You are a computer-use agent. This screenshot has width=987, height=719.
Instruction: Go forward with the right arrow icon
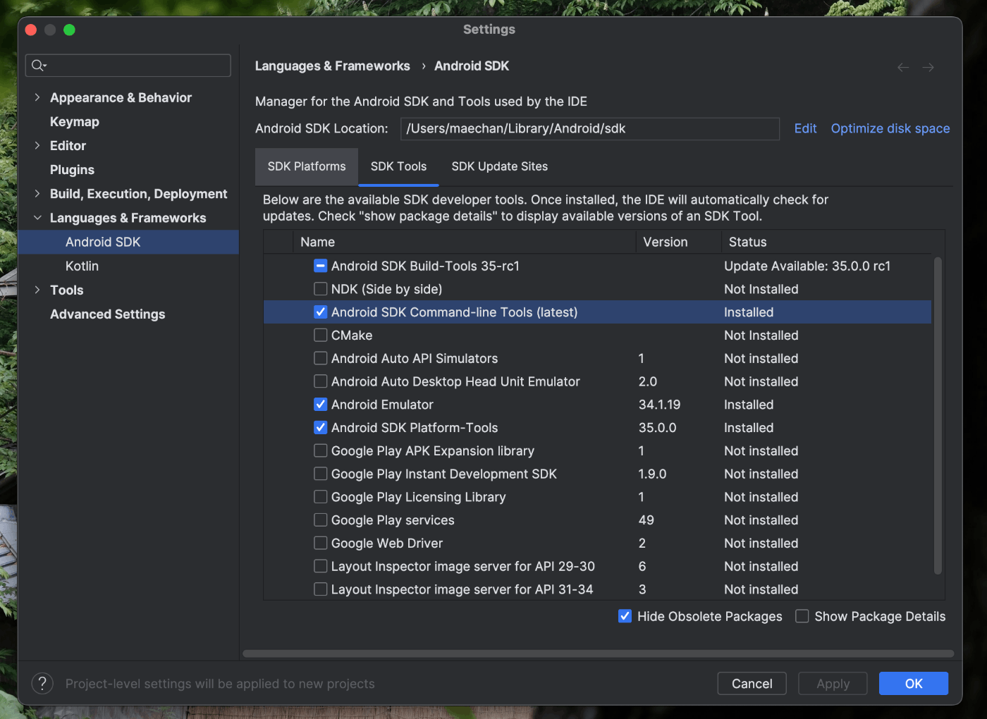point(928,67)
